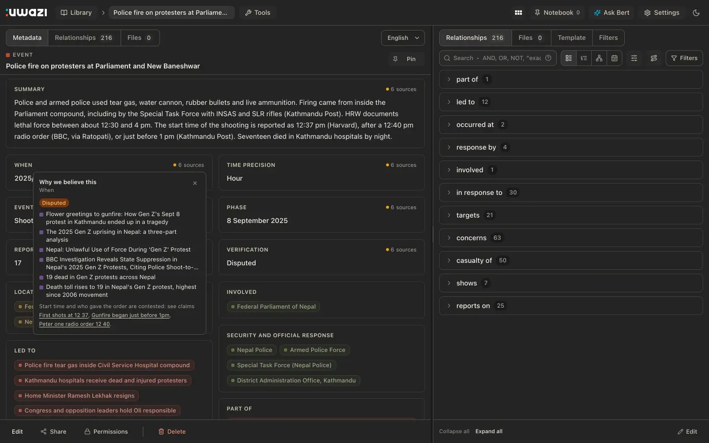The image size is (709, 443).
Task: Open Ask Bert assistant
Action: (612, 13)
